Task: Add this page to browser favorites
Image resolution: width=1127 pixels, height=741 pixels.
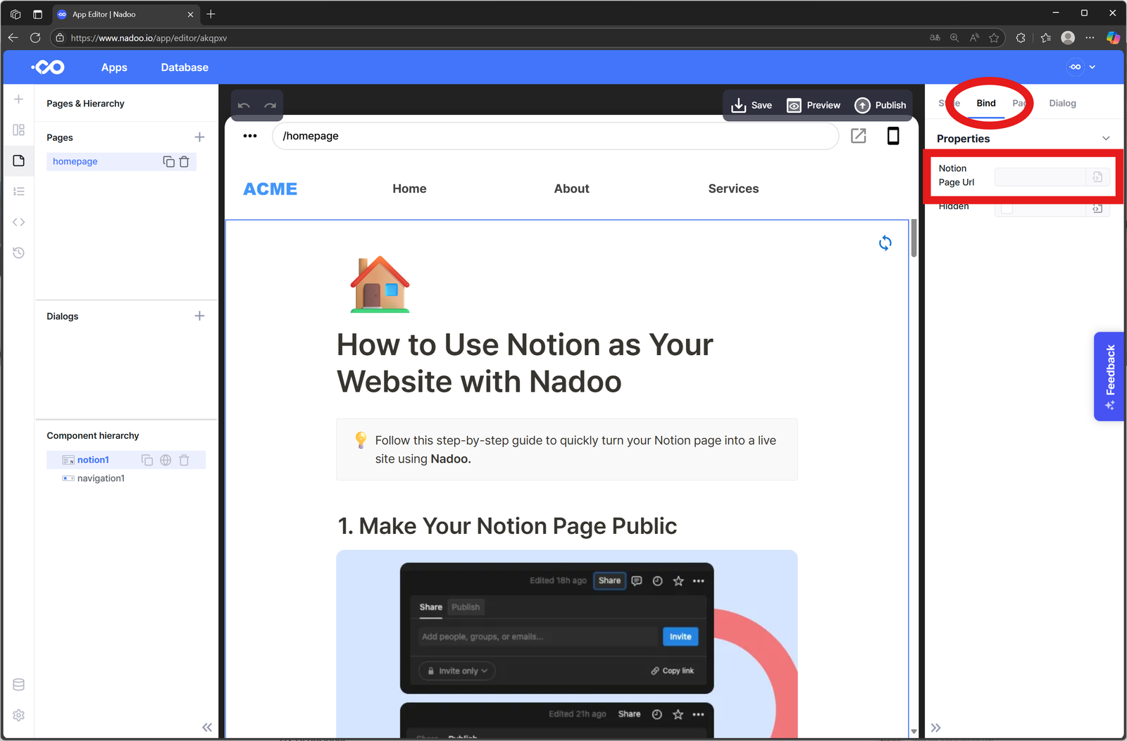Action: coord(994,38)
